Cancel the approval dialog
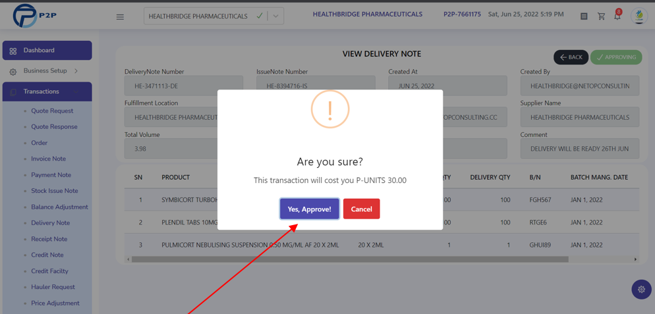 pos(361,209)
